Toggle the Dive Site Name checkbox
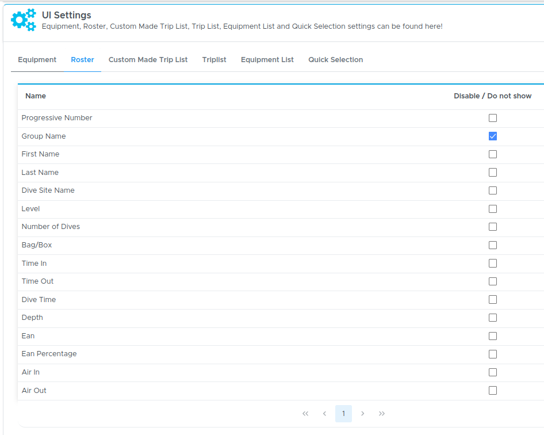Image resolution: width=544 pixels, height=435 pixels. pyautogui.click(x=493, y=190)
